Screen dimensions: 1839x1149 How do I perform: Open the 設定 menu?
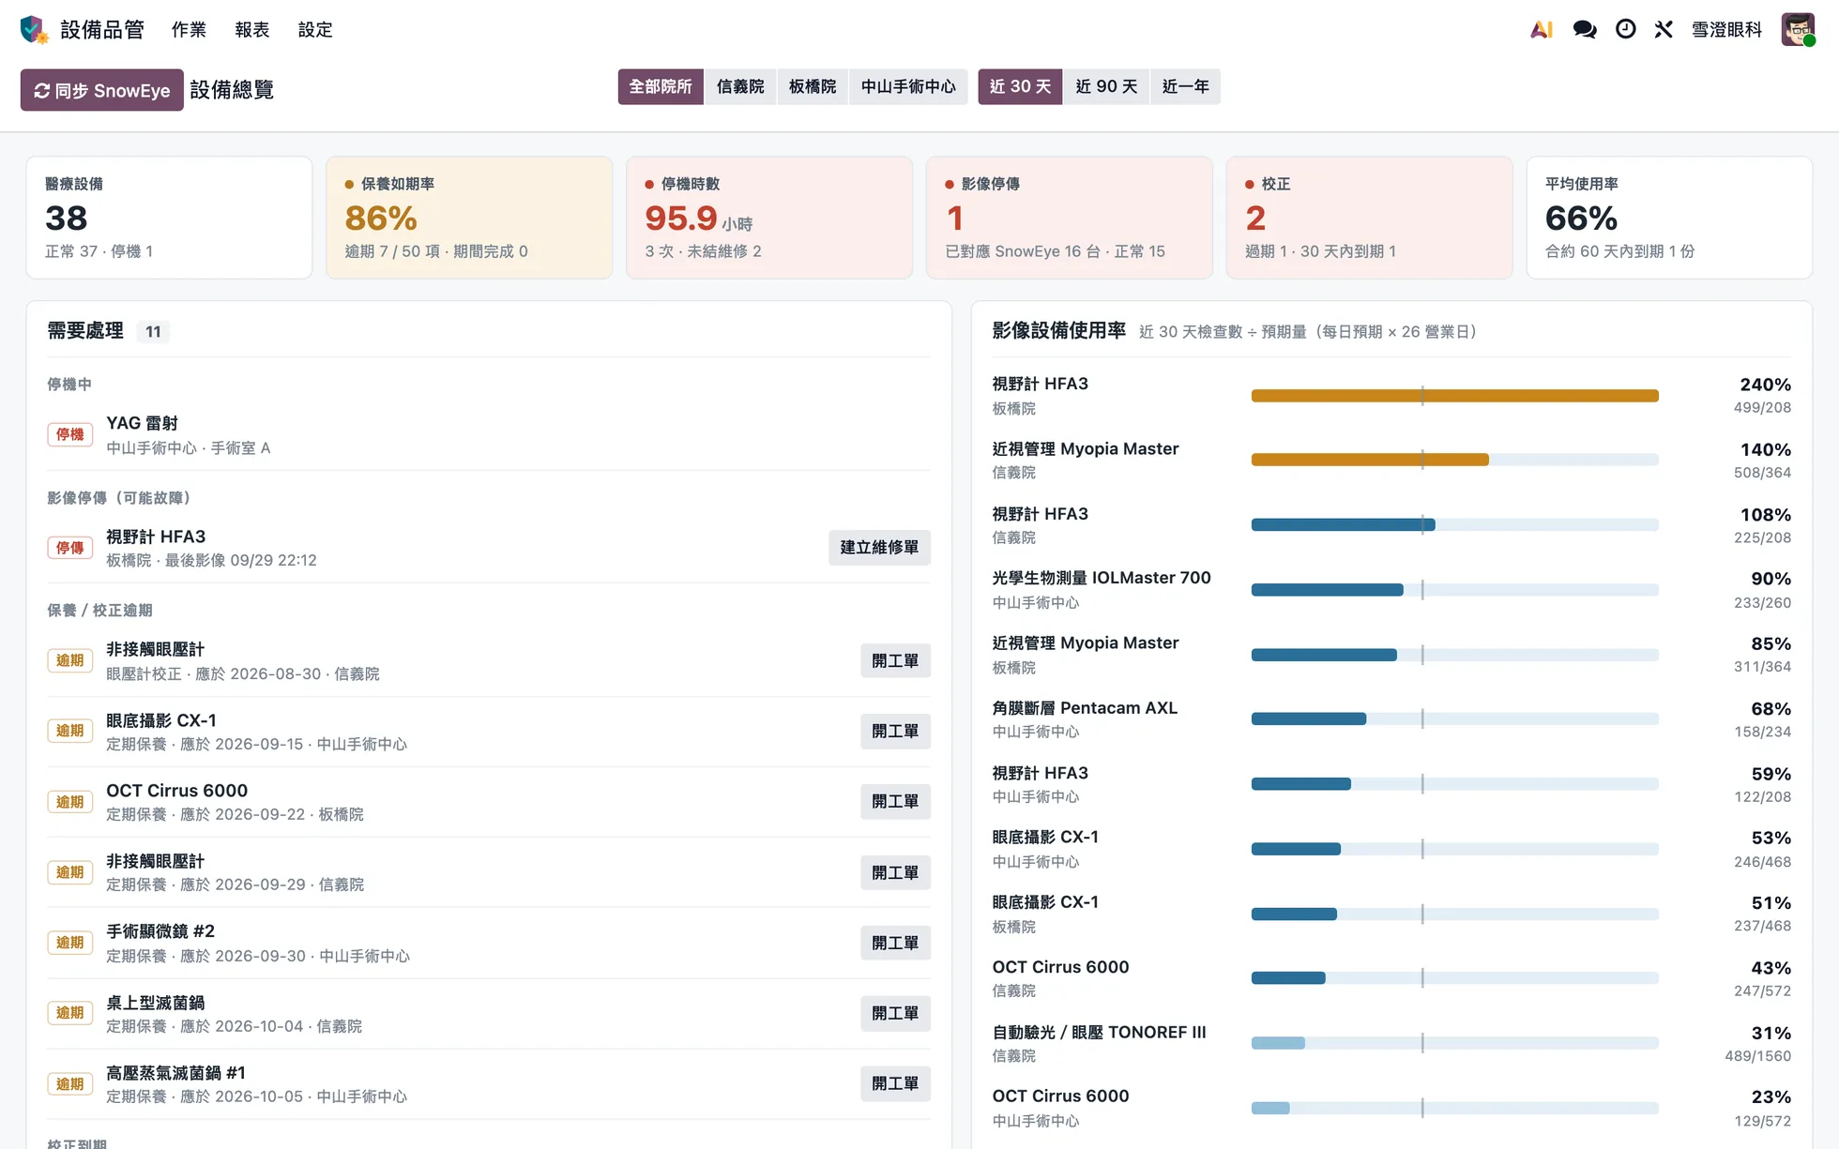[315, 30]
